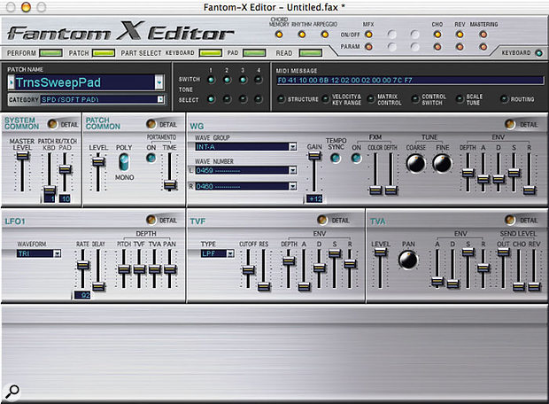The width and height of the screenshot is (549, 404).
Task: Toggle tone switch 1
Action: 211,80
